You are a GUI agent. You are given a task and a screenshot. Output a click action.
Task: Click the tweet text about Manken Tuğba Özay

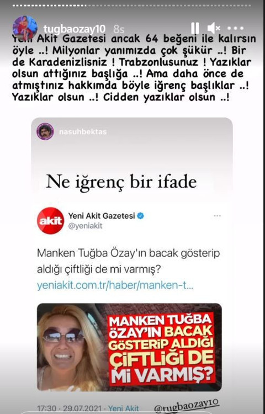128,262
